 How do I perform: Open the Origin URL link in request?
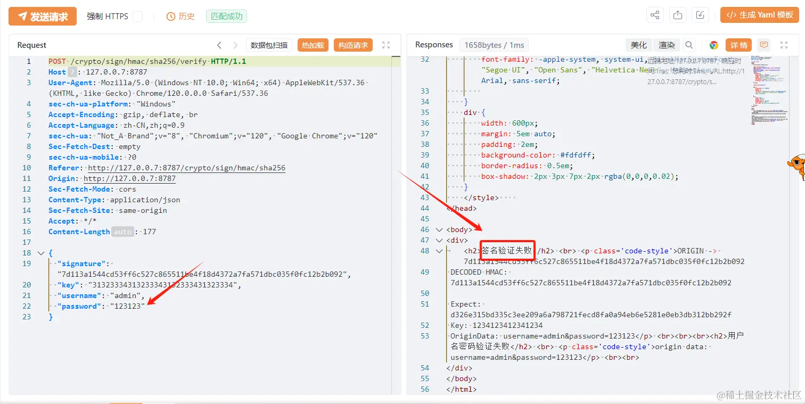[130, 178]
